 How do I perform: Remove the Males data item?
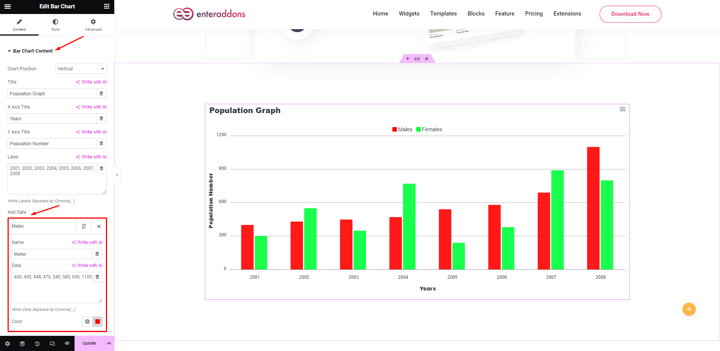[x=99, y=226]
